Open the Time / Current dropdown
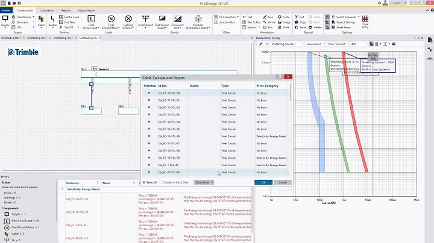This screenshot has height=243, width=434. (x=338, y=44)
